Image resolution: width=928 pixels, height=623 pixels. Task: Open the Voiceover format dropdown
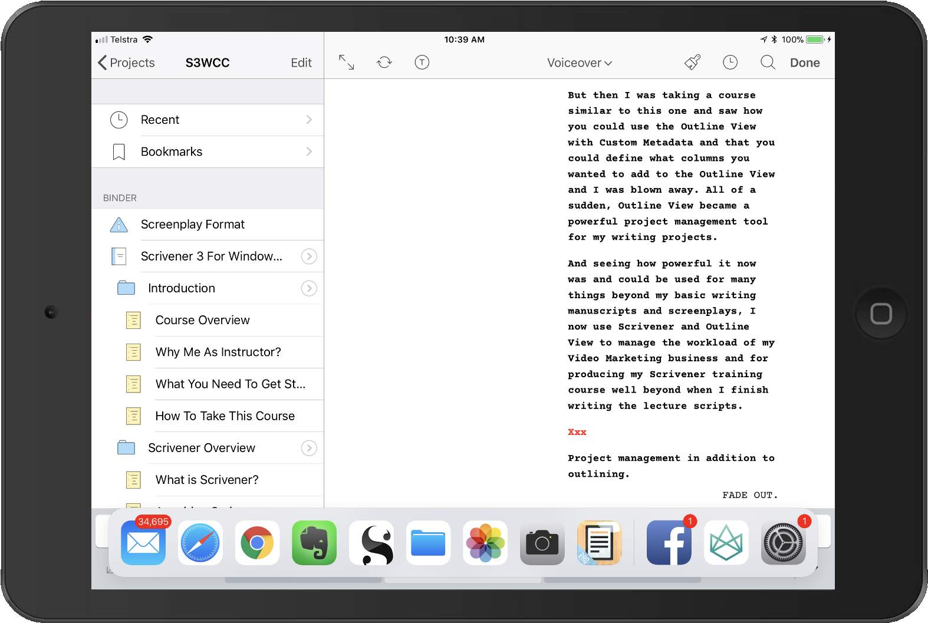point(580,63)
